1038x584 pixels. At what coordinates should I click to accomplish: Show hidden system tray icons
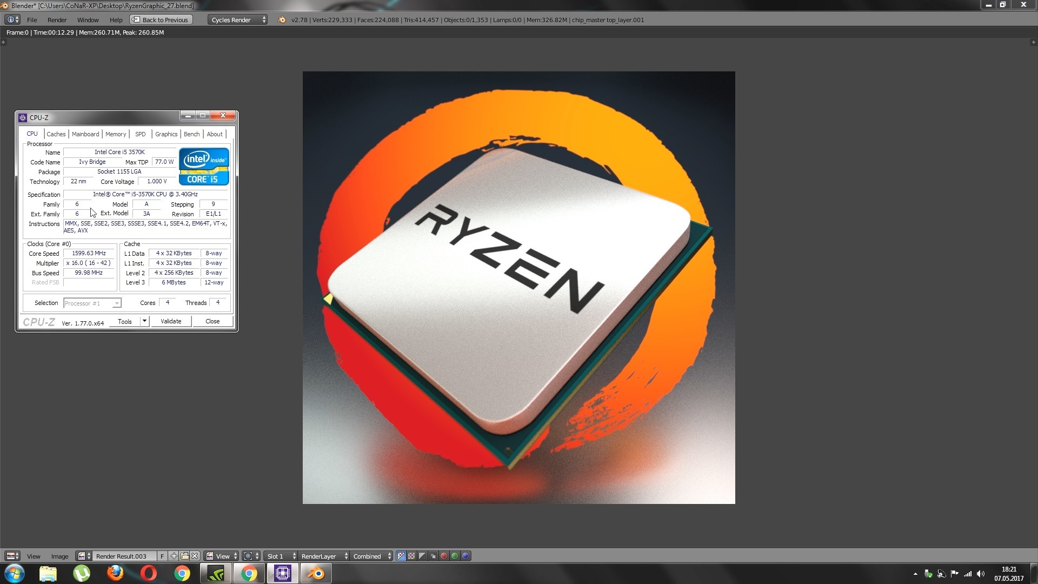pos(915,574)
